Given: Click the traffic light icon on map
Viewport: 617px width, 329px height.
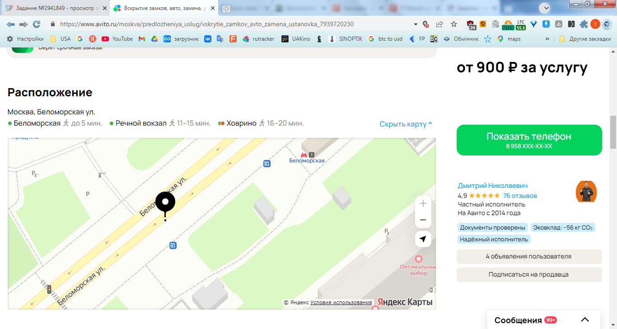Looking at the screenshot, I should 49,289.
